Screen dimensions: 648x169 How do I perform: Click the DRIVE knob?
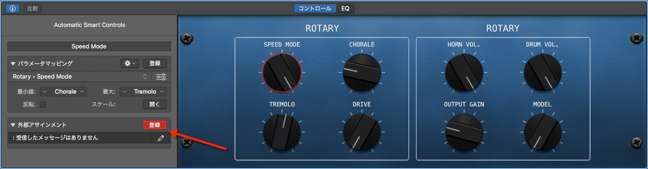pos(362,132)
